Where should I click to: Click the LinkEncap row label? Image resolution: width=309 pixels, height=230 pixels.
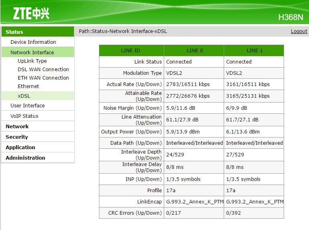pyautogui.click(x=149, y=201)
